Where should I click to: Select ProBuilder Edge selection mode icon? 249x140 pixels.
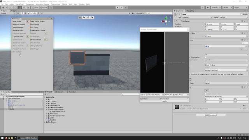(88, 17)
